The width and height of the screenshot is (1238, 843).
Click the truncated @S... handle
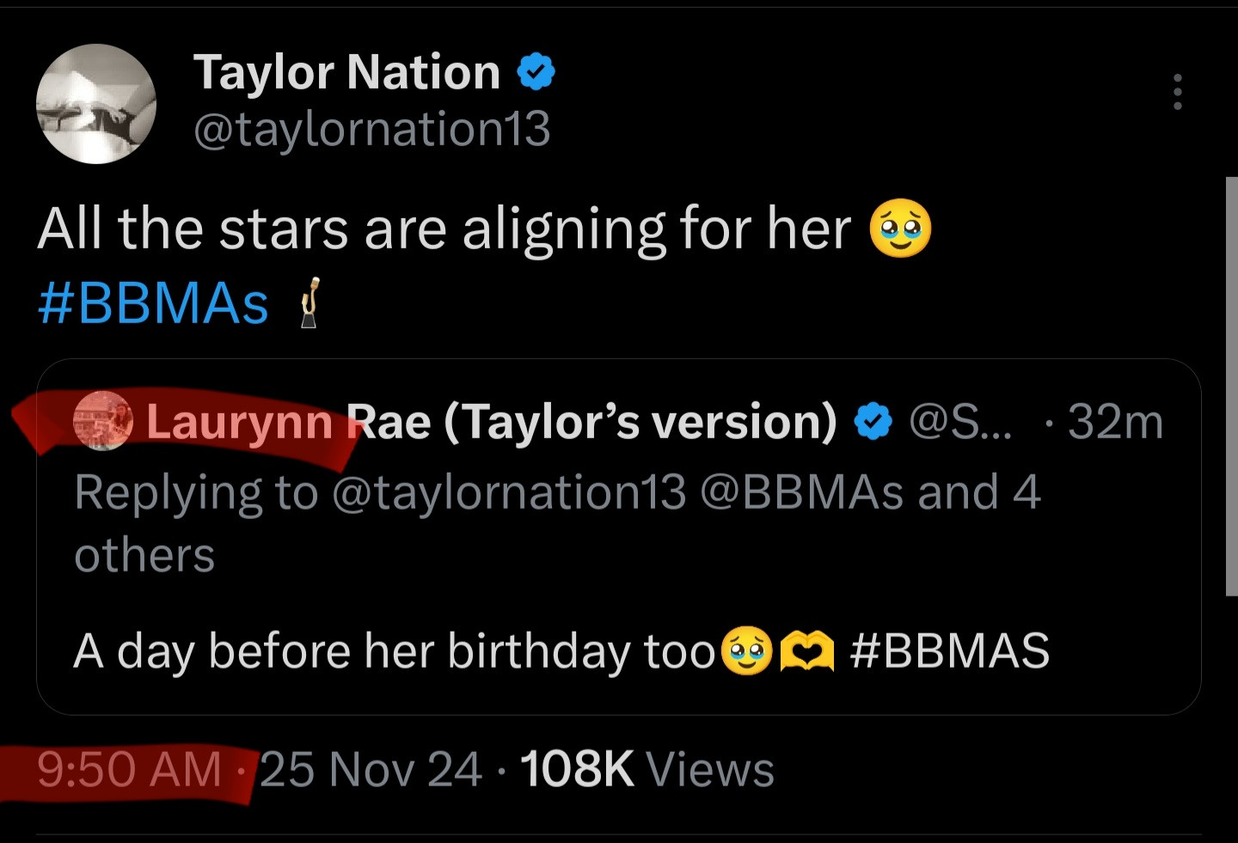click(960, 422)
